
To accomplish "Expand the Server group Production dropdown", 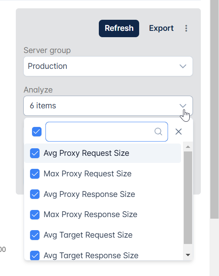I will point(108,66).
